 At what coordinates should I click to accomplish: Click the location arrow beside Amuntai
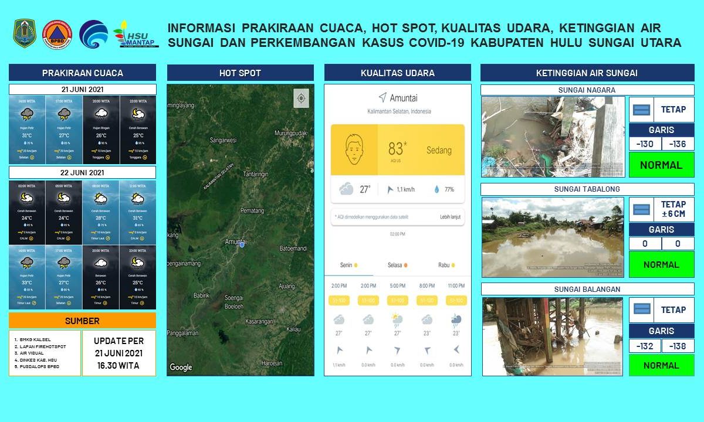pyautogui.click(x=383, y=97)
